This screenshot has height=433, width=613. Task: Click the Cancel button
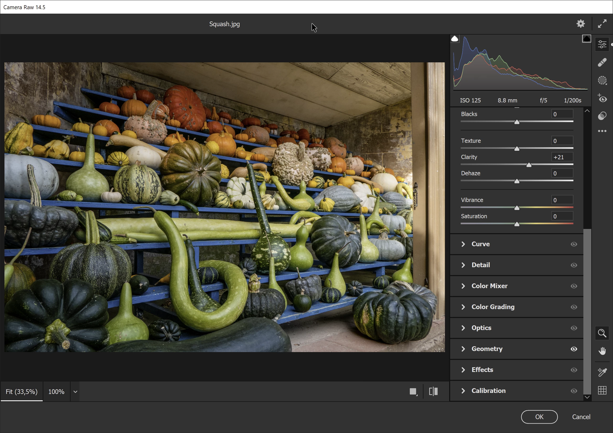[x=581, y=417]
